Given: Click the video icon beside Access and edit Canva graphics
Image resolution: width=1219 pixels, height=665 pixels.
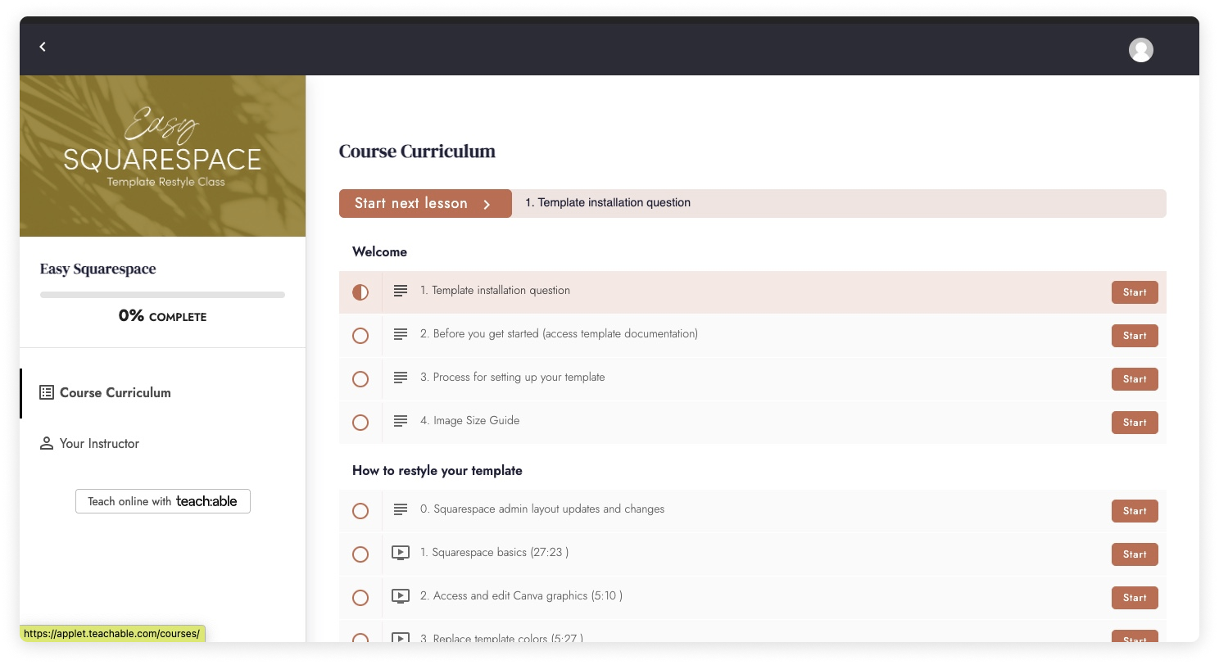Looking at the screenshot, I should click(400, 595).
